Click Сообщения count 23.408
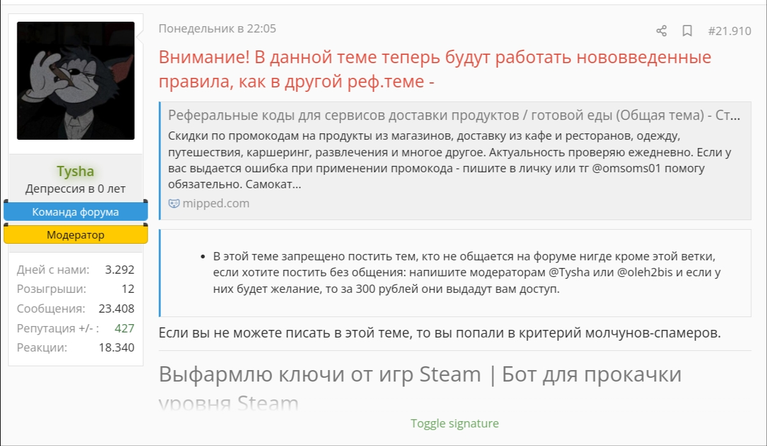This screenshot has height=446, width=767. click(x=116, y=309)
